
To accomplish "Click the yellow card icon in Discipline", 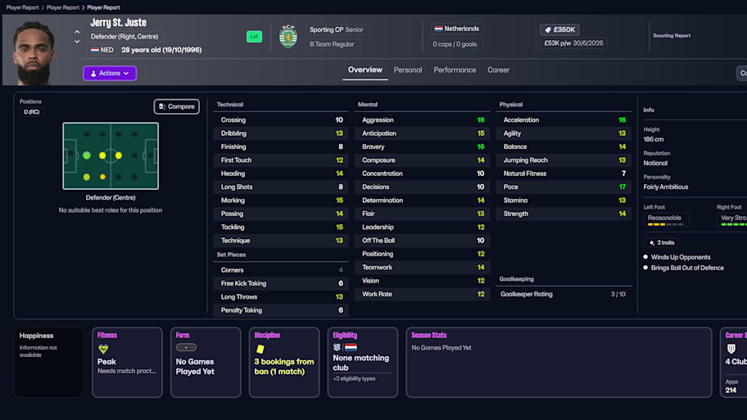I will tap(260, 349).
